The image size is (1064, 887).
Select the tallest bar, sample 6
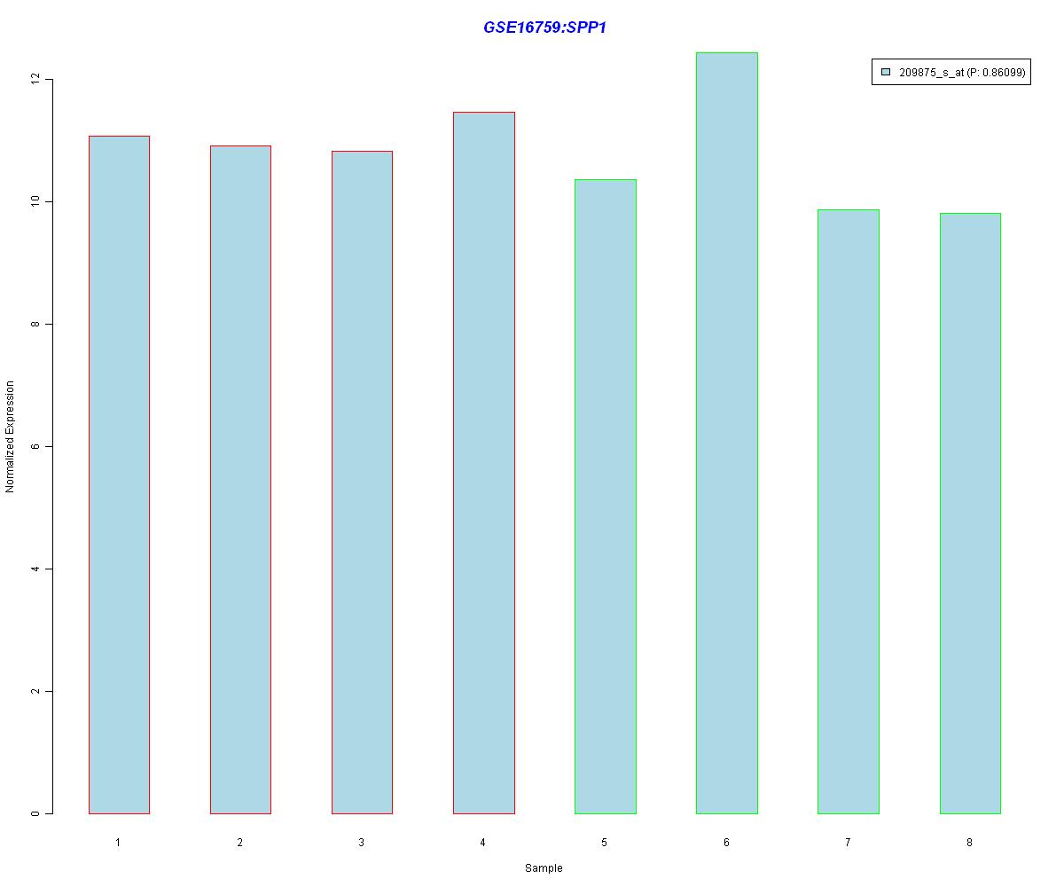(726, 433)
